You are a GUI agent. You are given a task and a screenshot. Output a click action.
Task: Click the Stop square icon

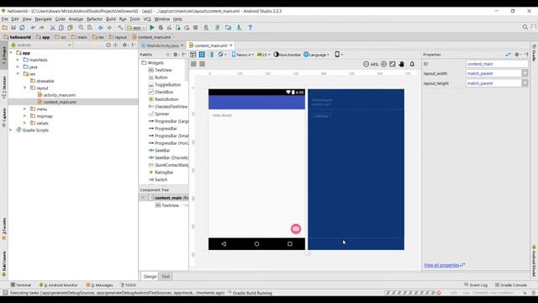point(195,28)
